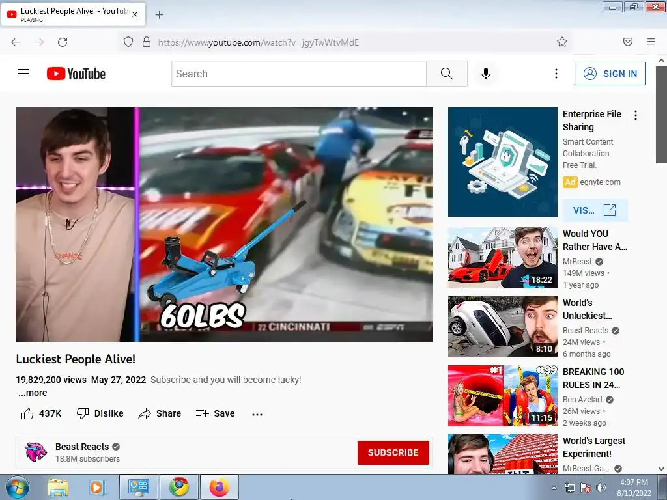This screenshot has height=500, width=667.
Task: View site security padlock info
Action: tap(147, 42)
